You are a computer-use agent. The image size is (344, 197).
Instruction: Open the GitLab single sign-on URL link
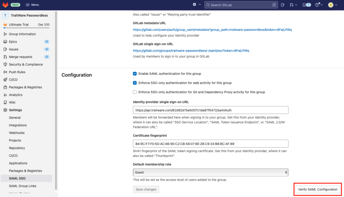pos(191,51)
